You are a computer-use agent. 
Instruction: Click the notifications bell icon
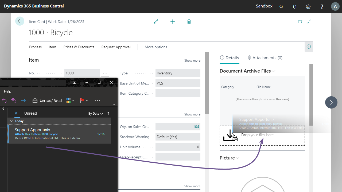point(295,7)
